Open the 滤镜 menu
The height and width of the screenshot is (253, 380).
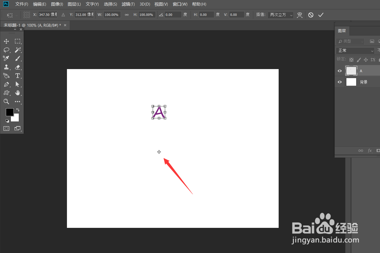128,4
